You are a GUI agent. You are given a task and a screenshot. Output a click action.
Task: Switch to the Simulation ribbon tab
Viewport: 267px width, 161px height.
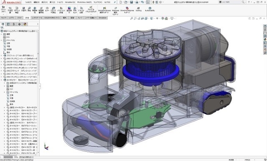tap(102, 18)
